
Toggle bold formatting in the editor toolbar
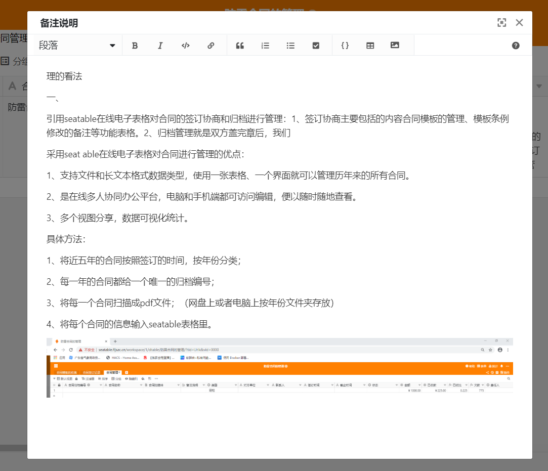pyautogui.click(x=135, y=46)
